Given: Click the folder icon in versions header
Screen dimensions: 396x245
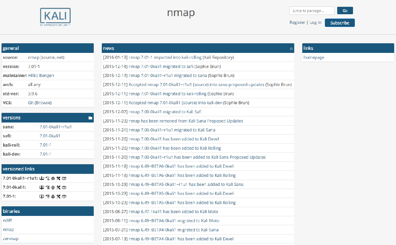Looking at the screenshot, I should point(90,118).
